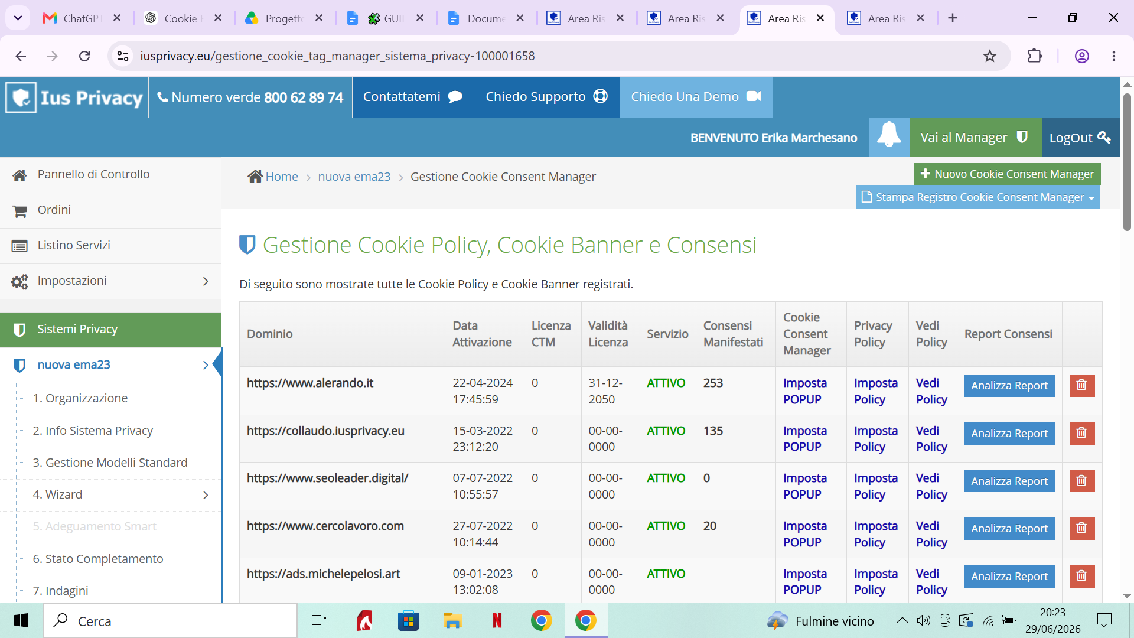This screenshot has width=1134, height=638.
Task: Vedi Policy for alerando.it
Action: pyautogui.click(x=931, y=391)
